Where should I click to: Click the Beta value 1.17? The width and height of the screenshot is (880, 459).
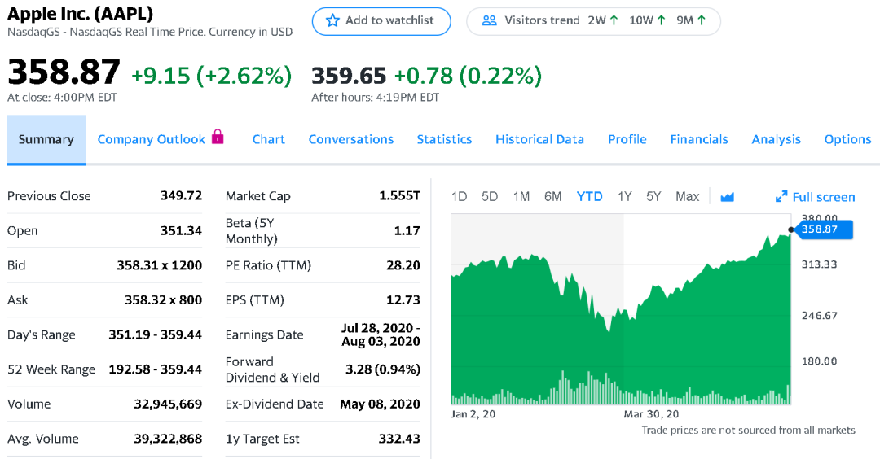click(407, 230)
